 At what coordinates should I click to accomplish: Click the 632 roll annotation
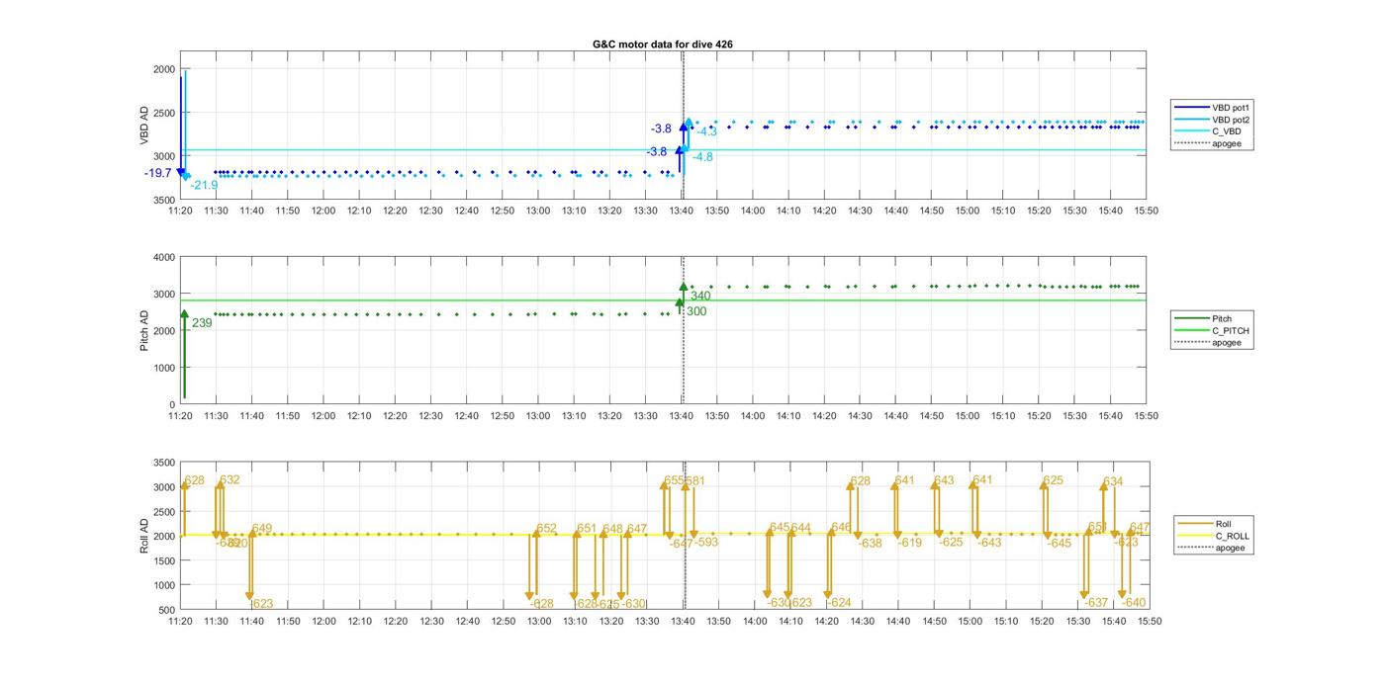point(230,480)
